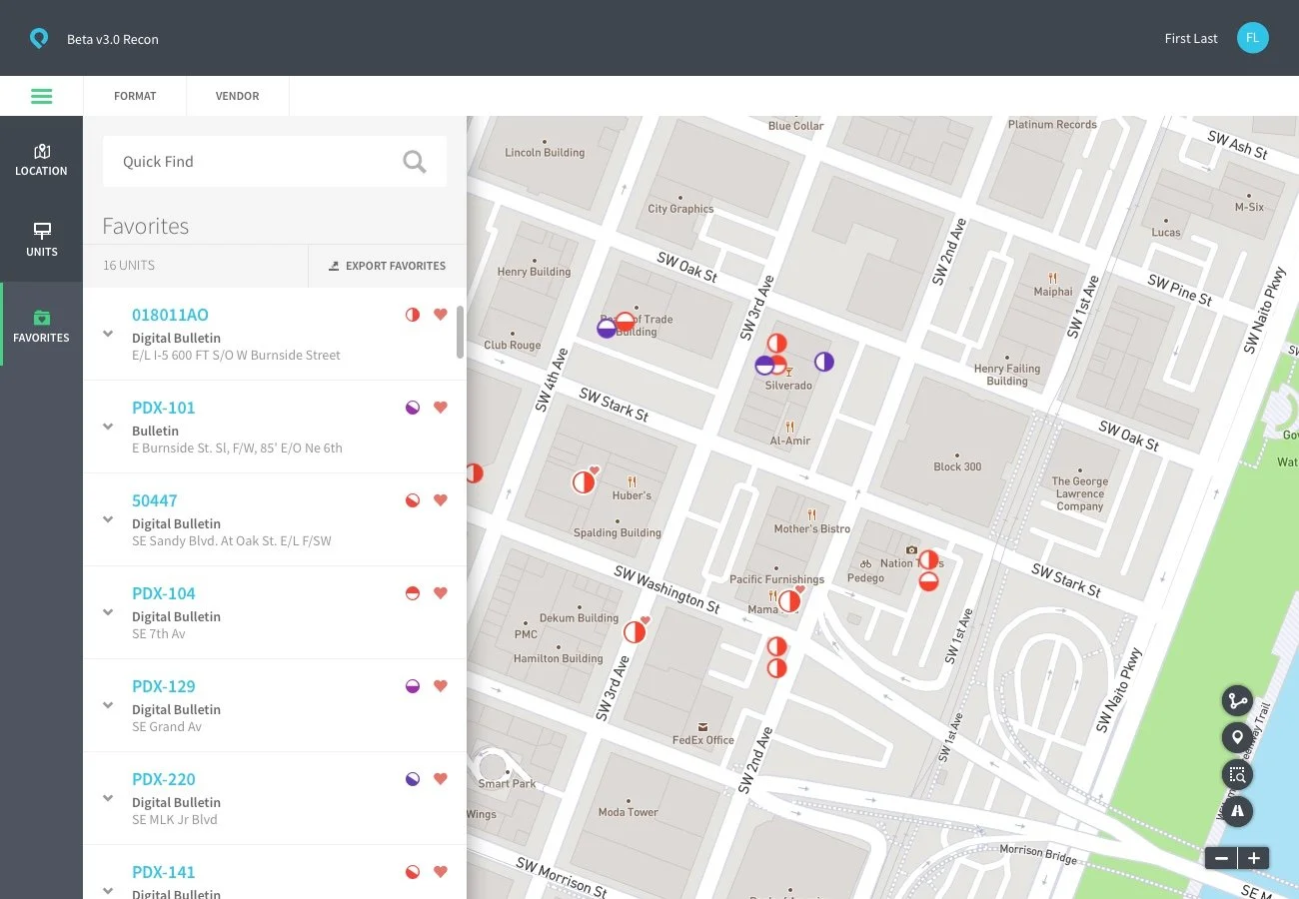The image size is (1299, 899).
Task: Open unit link PDX-101
Action: point(164,408)
